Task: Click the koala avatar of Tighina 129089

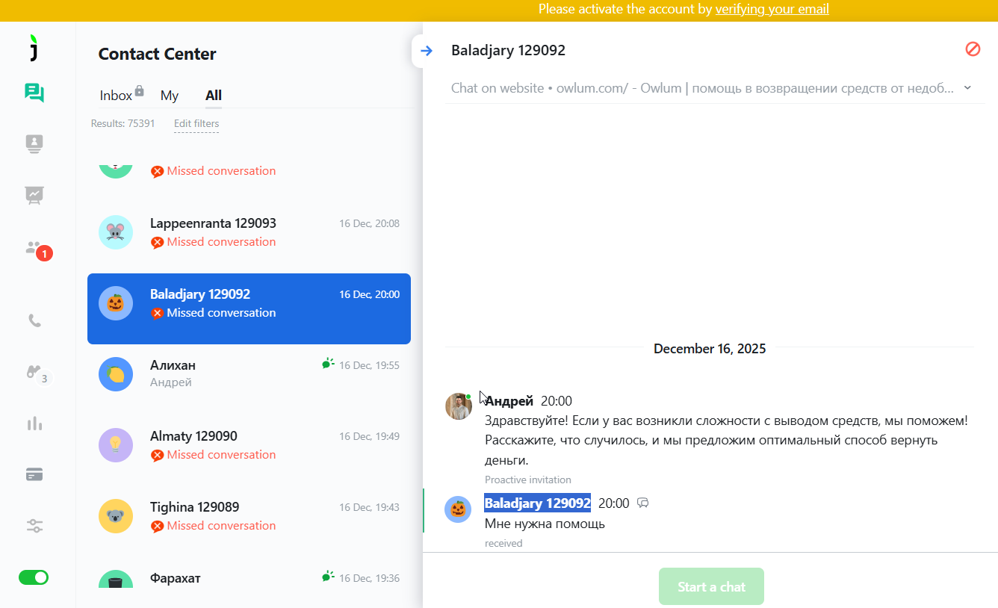Action: (x=116, y=516)
